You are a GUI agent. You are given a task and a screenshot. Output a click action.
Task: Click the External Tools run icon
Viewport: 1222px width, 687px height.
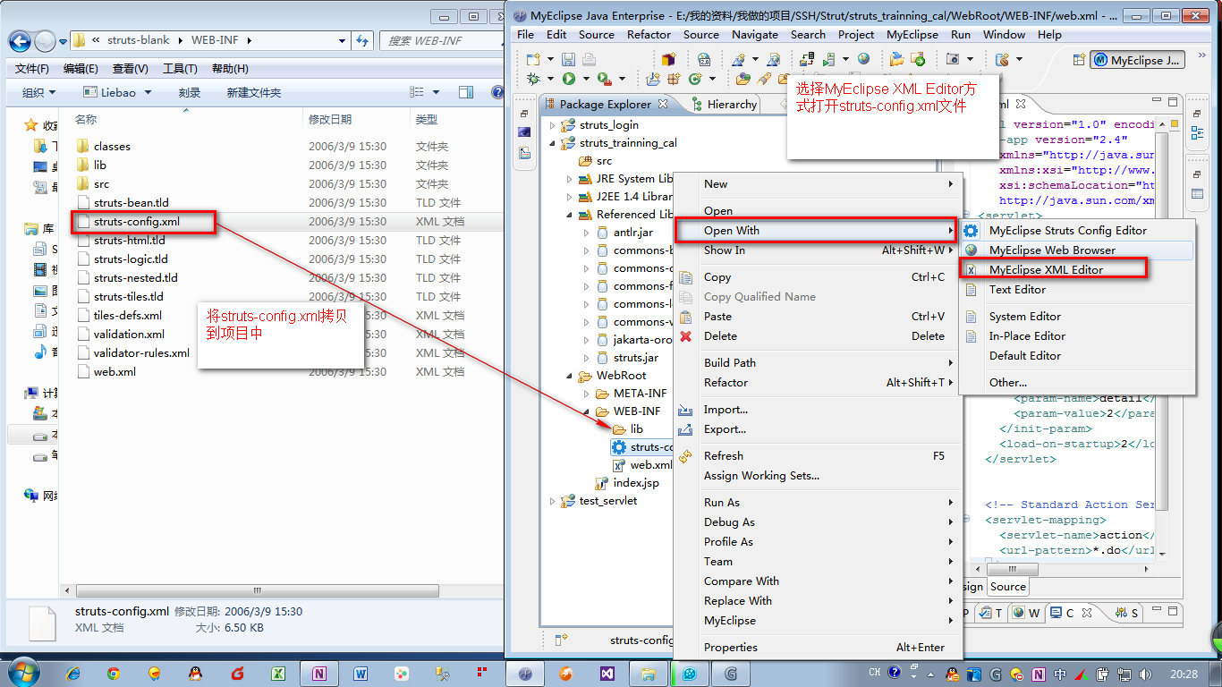point(604,79)
